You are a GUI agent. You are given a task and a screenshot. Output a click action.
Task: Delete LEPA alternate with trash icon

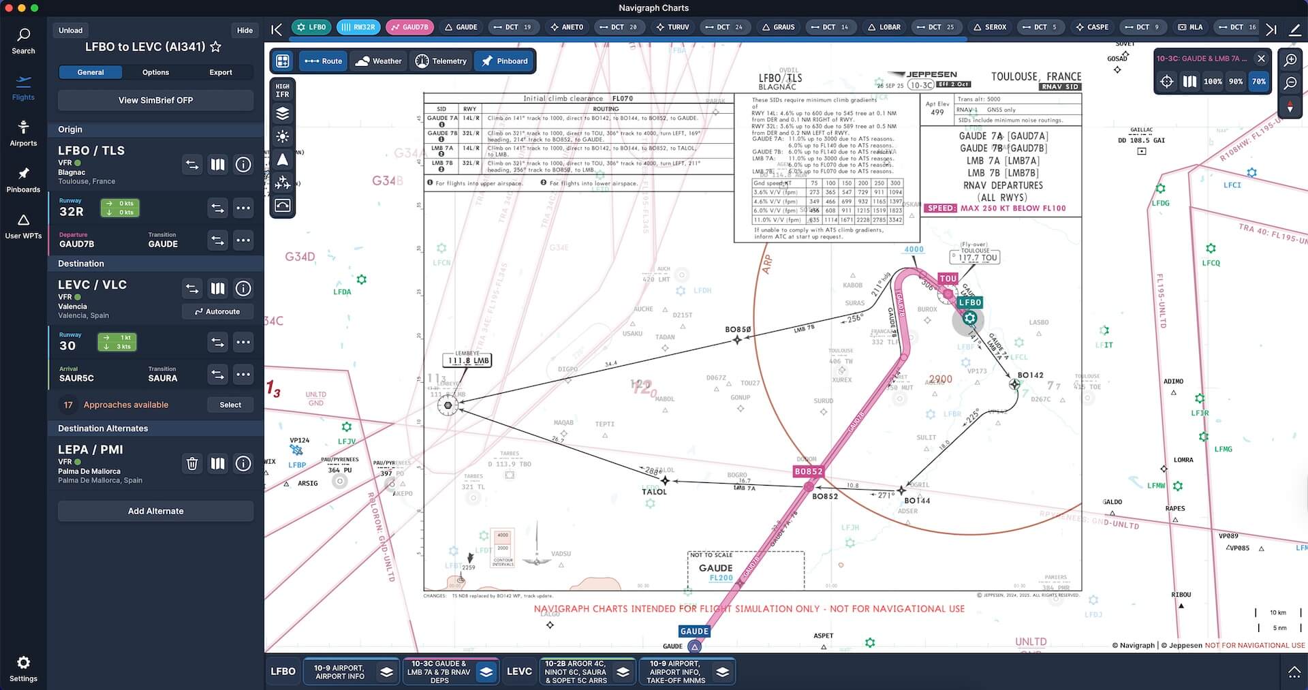192,464
